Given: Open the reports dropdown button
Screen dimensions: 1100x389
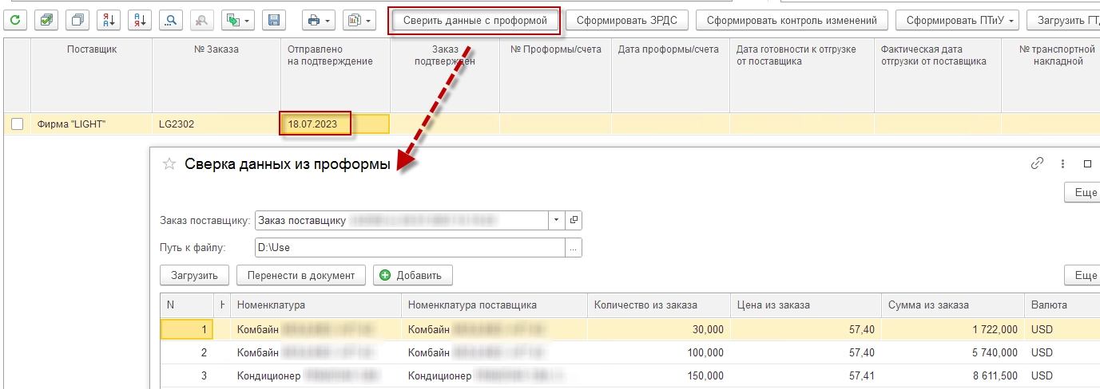Looking at the screenshot, I should point(359,19).
